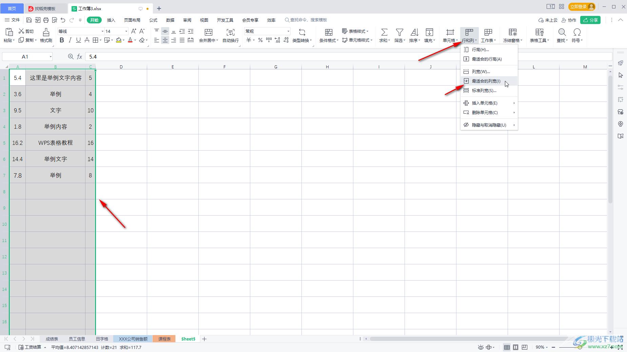Open the Insert (插入) ribbon tab
The width and height of the screenshot is (627, 352).
[111, 20]
